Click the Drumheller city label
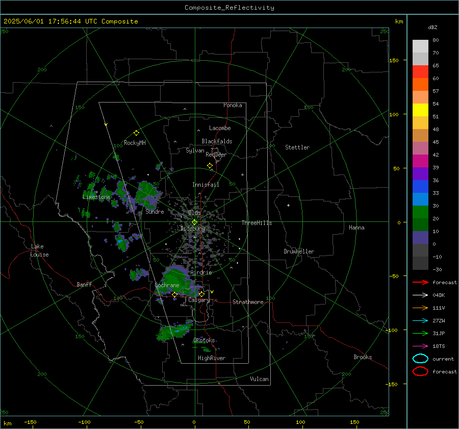 click(299, 251)
